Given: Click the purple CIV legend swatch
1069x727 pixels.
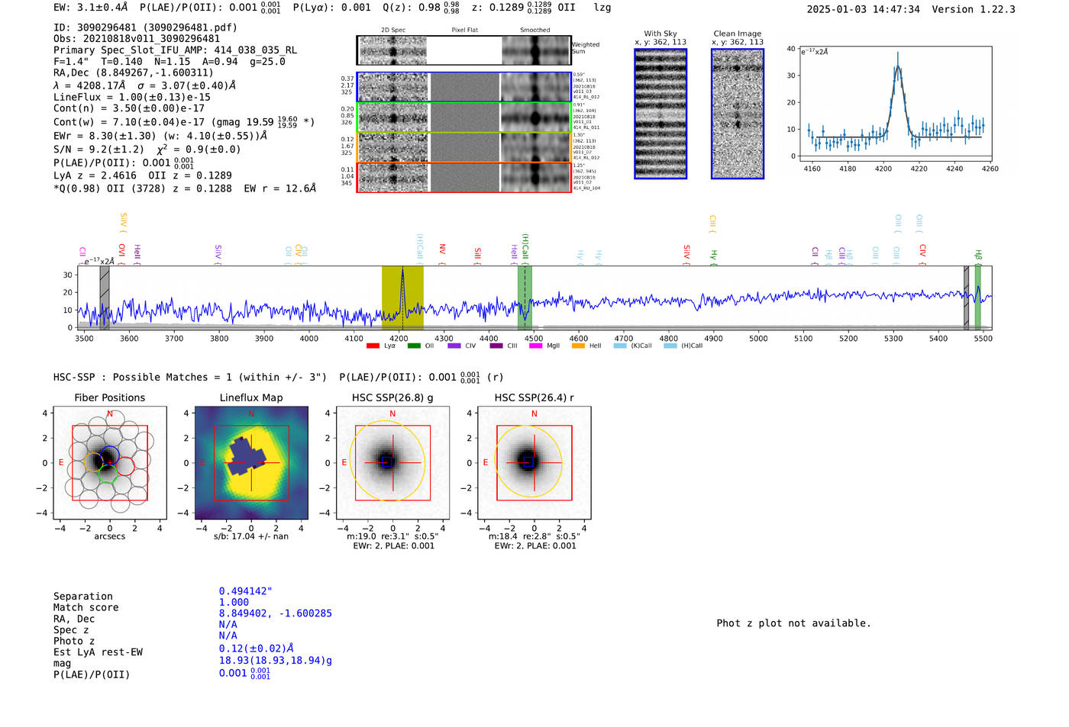Looking at the screenshot, I should pyautogui.click(x=454, y=346).
